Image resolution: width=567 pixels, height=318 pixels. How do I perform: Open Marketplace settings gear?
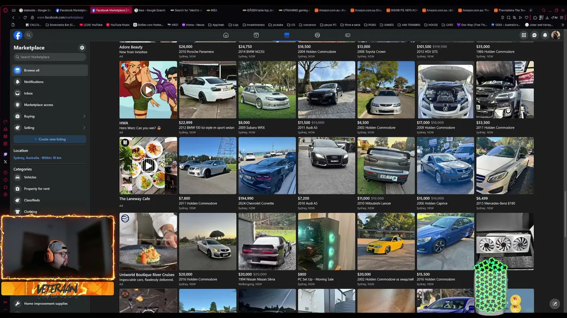pos(82,48)
